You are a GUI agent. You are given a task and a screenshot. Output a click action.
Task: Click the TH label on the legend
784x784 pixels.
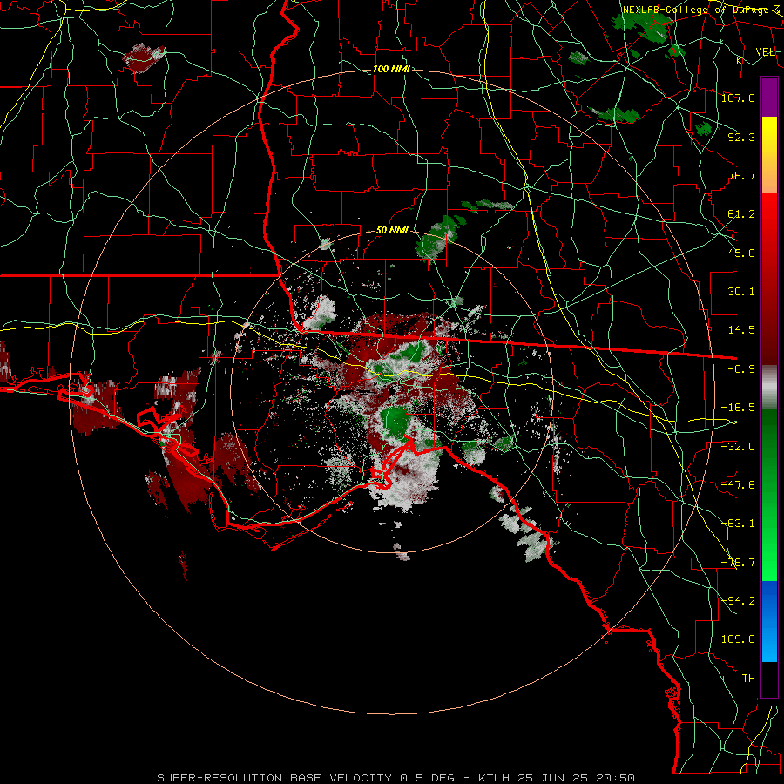(x=748, y=679)
